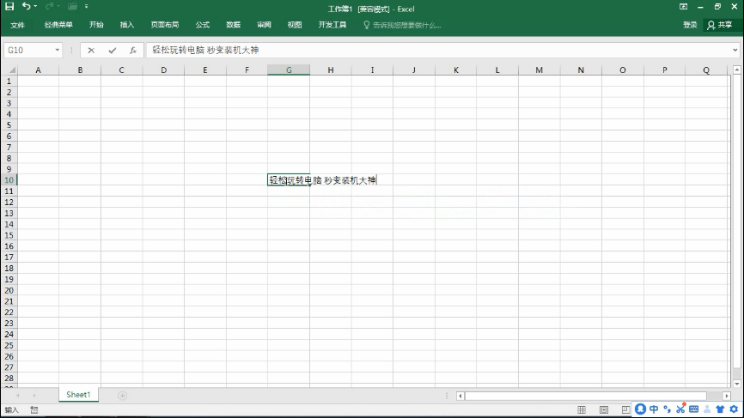This screenshot has height=418, width=744.
Task: Click the 共享 share button
Action: (720, 25)
